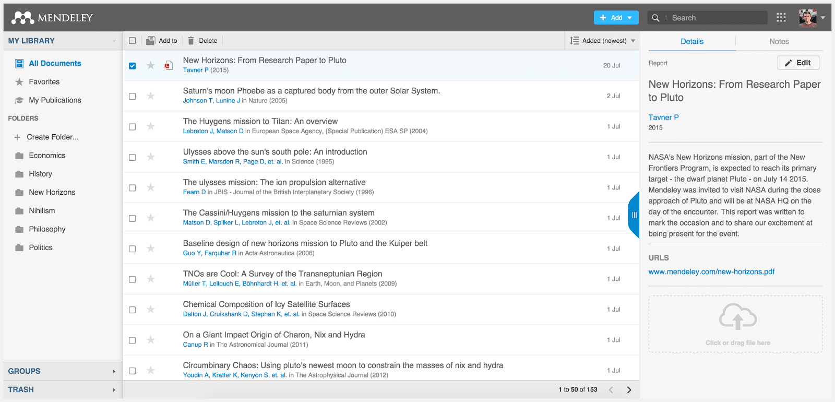Click the file drop area to upload
Viewport: 835px width, 402px height.
pyautogui.click(x=736, y=324)
